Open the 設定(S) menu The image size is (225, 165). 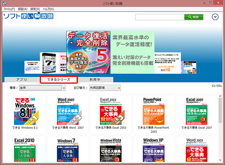pyautogui.click(x=35, y=9)
